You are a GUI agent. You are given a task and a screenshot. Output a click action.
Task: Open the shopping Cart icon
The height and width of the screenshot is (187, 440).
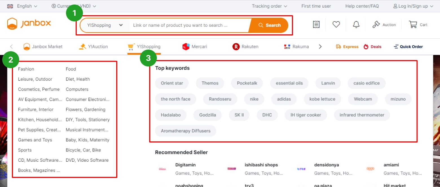coord(413,25)
